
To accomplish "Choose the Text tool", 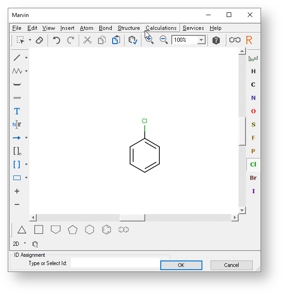I will click(17, 111).
